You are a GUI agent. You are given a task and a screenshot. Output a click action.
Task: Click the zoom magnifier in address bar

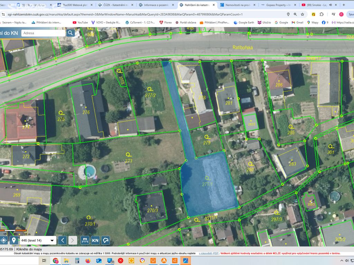coord(295,14)
